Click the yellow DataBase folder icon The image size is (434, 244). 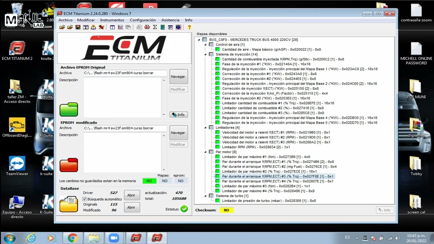69,204
